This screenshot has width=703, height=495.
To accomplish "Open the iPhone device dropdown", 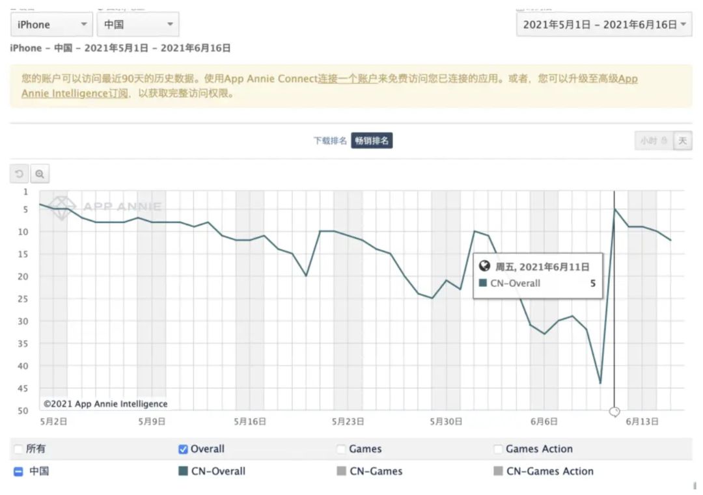I will (51, 25).
